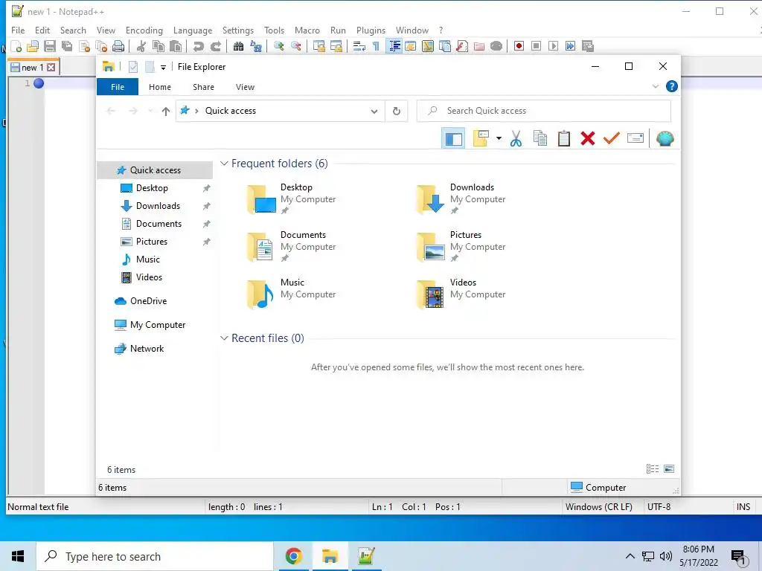Image resolution: width=762 pixels, height=571 pixels.
Task: Click Chrome icon in Windows taskbar
Action: [x=293, y=556]
